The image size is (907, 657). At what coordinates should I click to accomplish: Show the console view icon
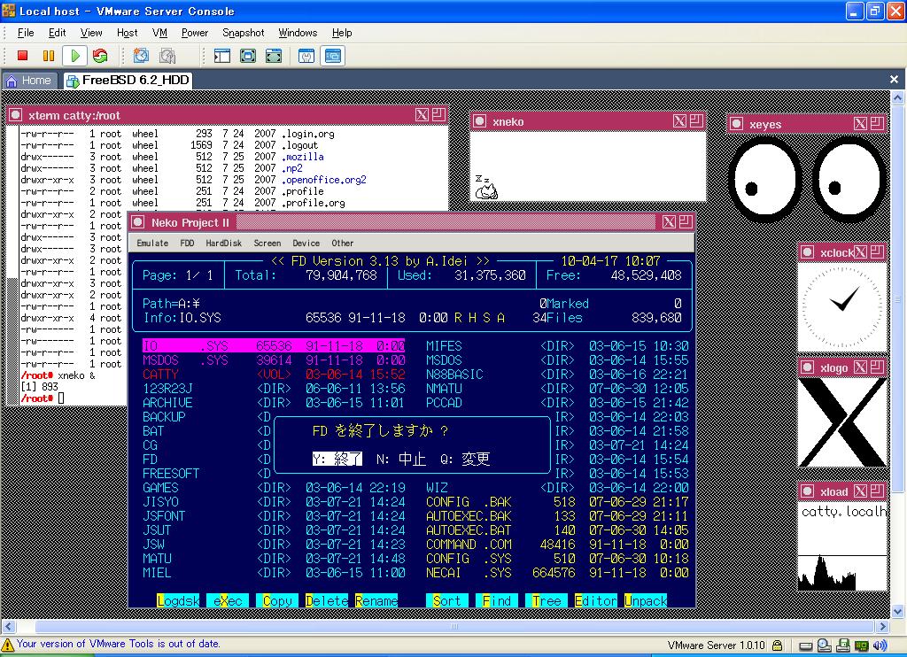[333, 56]
